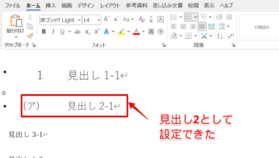
Task: Toggle bold formatting
Action: 44,32
